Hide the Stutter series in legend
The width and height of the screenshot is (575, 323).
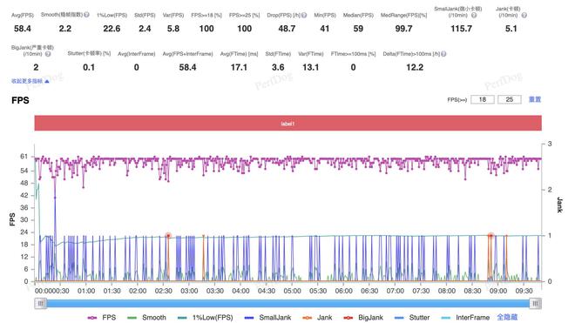point(412,318)
